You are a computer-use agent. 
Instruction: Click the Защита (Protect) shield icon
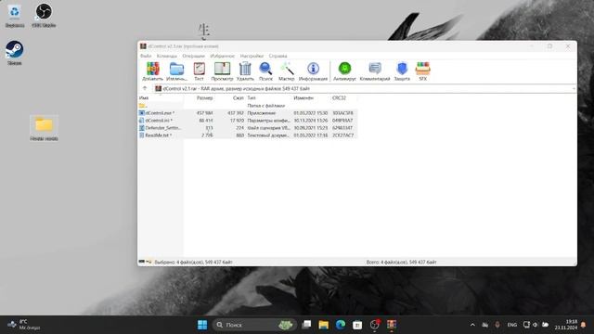pyautogui.click(x=402, y=71)
